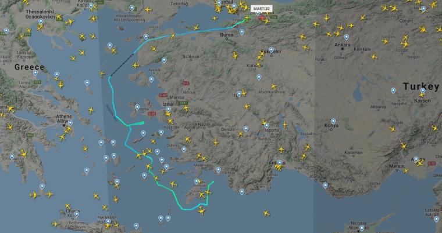The height and width of the screenshot is (233, 442).
Task: Open the airport pin near Bursa
Action: tap(242, 32)
